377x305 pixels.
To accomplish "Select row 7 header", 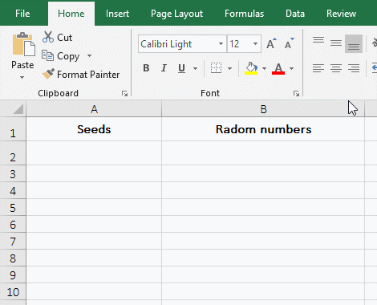I will (13, 241).
